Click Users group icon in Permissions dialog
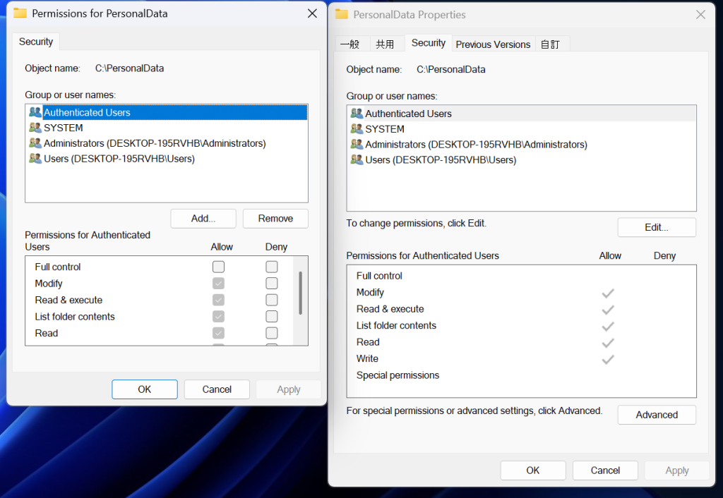The image size is (723, 498). point(35,159)
